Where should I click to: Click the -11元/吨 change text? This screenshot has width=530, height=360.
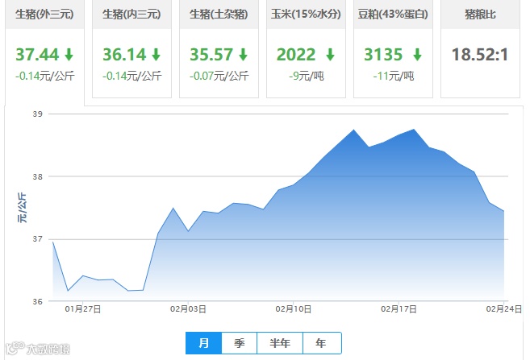click(x=394, y=76)
